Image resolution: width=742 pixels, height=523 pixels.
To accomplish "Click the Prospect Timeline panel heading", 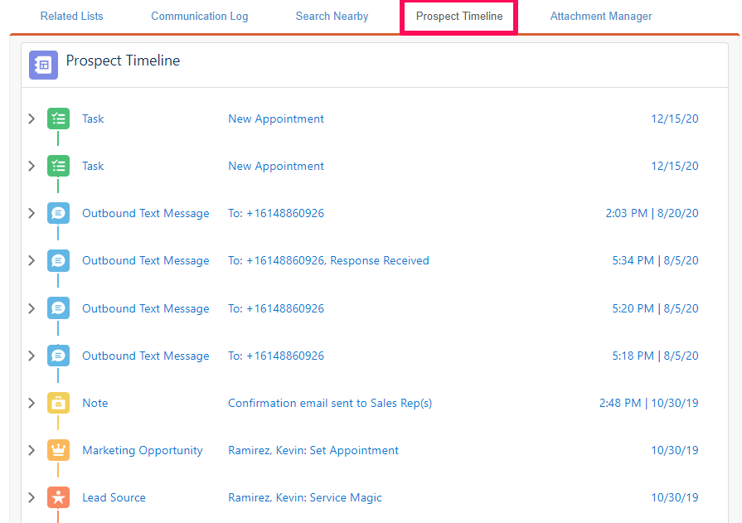I will point(123,61).
